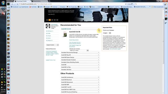Open the CokeUnleashed bookmark

pos(101,7)
